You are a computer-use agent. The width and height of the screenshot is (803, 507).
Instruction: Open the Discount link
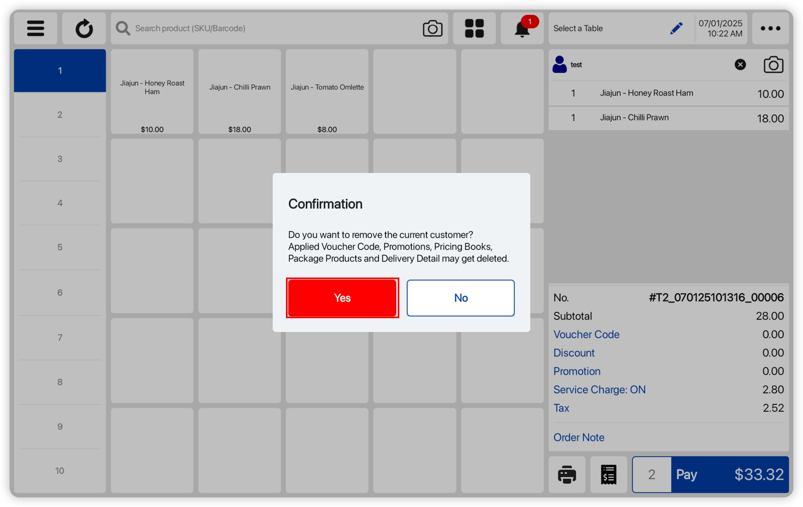pyautogui.click(x=574, y=353)
